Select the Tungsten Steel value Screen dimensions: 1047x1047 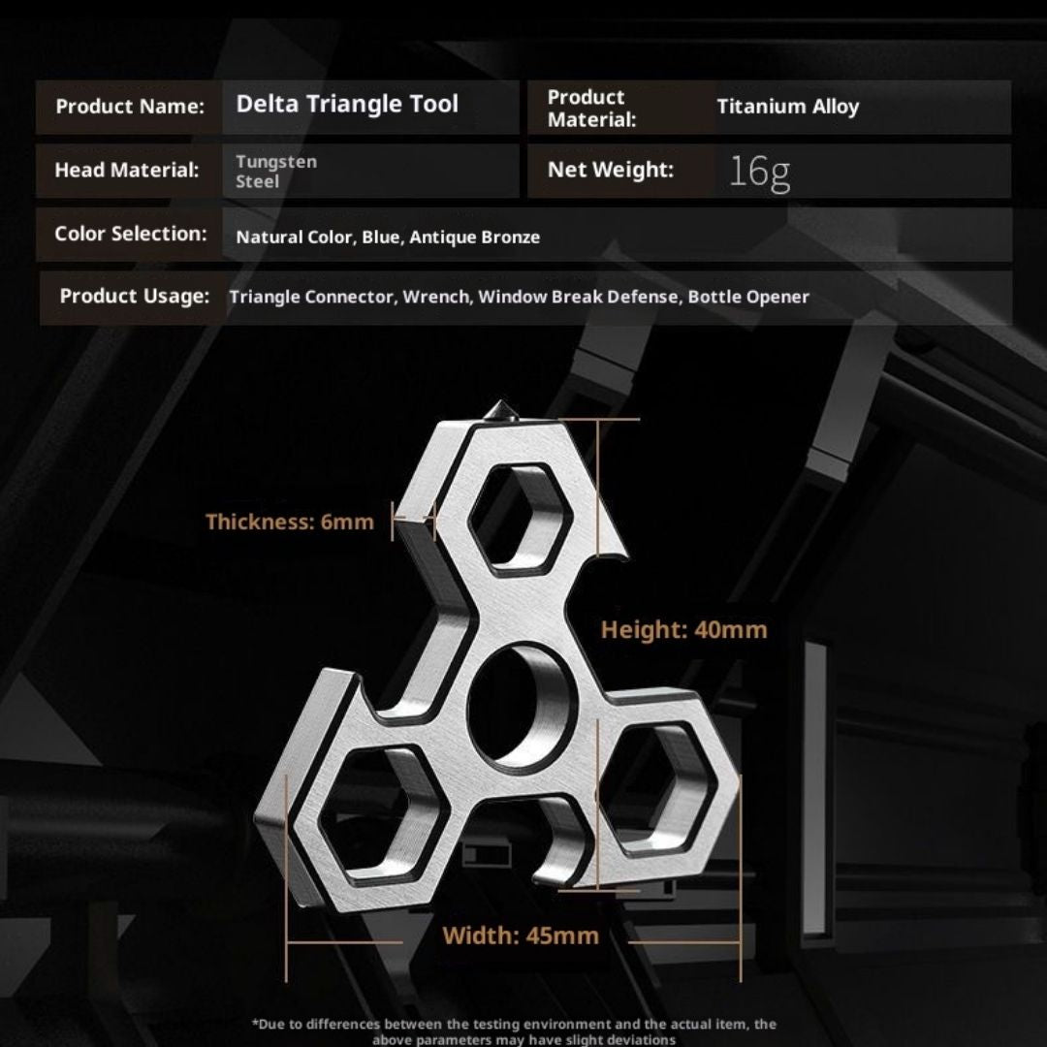(275, 172)
